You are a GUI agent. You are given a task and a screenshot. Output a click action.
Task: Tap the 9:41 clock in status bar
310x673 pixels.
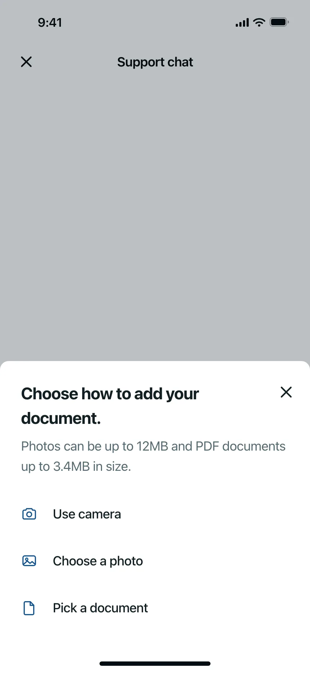coord(50,22)
